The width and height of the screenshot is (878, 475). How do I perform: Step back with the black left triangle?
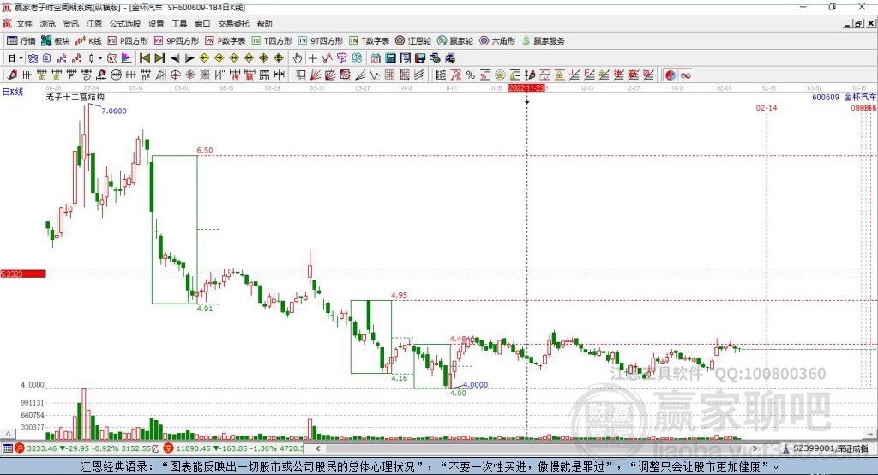[x=175, y=58]
